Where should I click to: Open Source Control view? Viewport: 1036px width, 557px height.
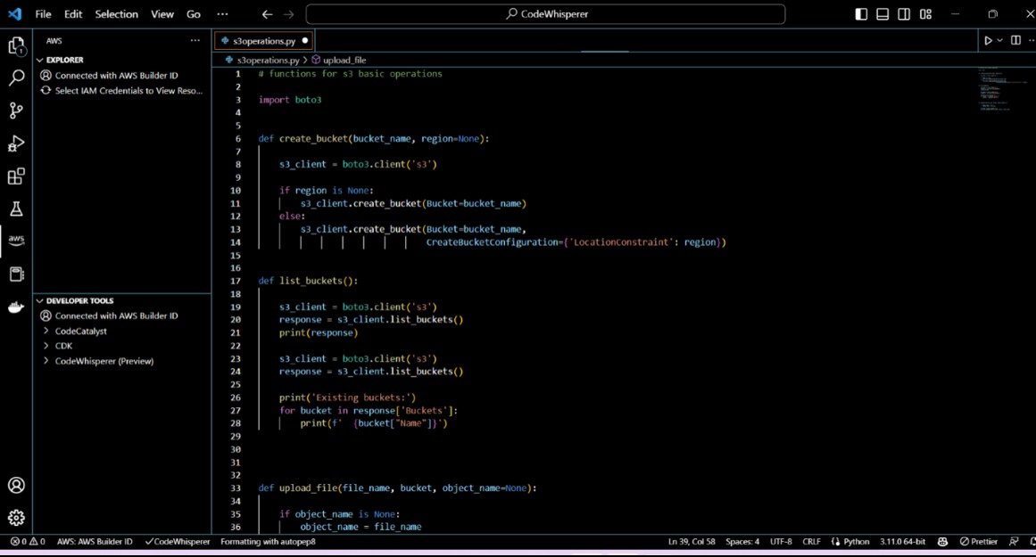coord(16,111)
